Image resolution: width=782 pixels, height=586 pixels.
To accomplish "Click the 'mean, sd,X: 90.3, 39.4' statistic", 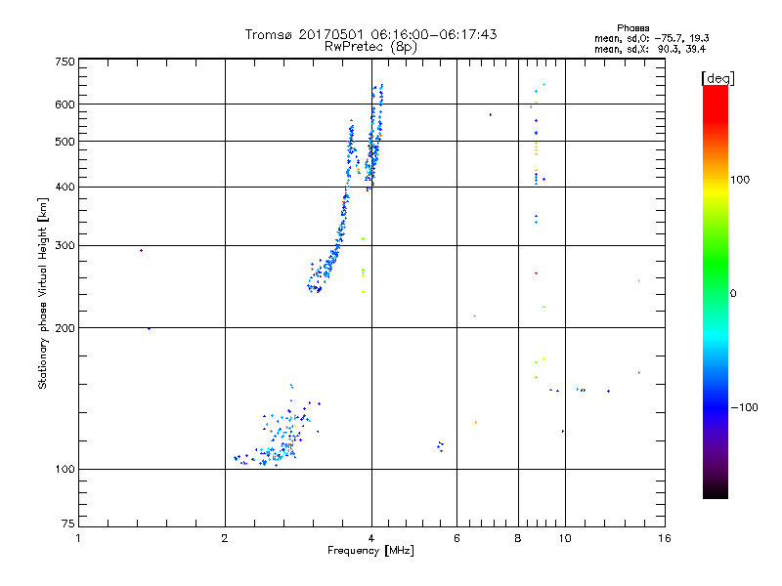I will (650, 49).
